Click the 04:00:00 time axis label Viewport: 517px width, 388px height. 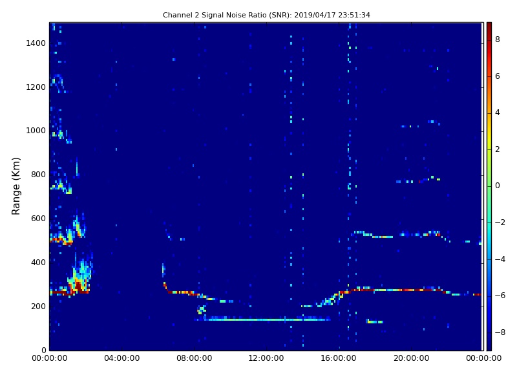121,358
